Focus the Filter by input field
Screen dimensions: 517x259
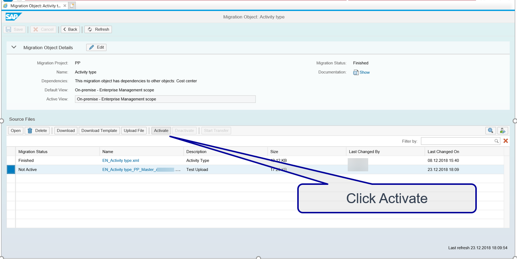coord(456,141)
